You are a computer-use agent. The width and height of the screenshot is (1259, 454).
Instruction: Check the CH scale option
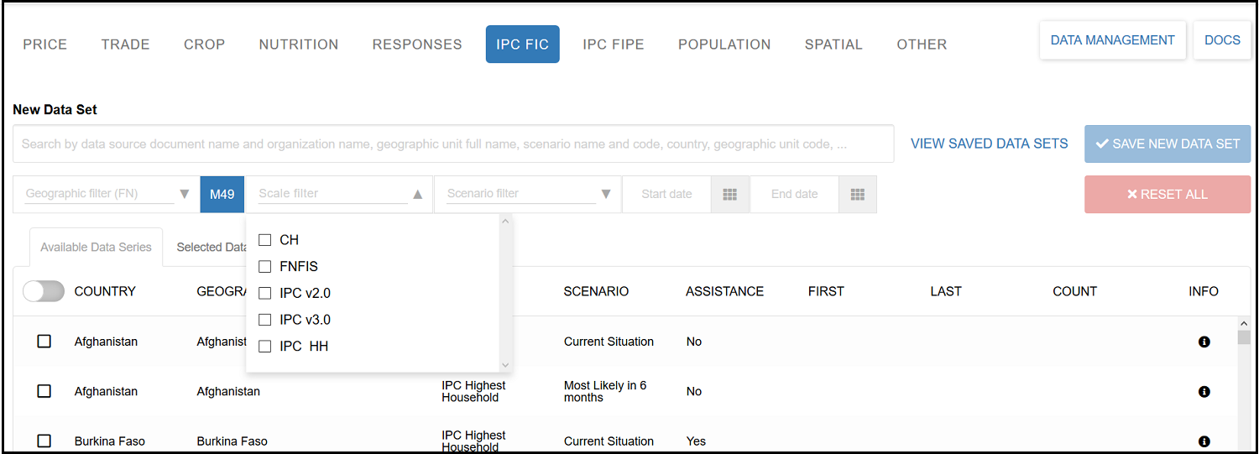(x=265, y=240)
